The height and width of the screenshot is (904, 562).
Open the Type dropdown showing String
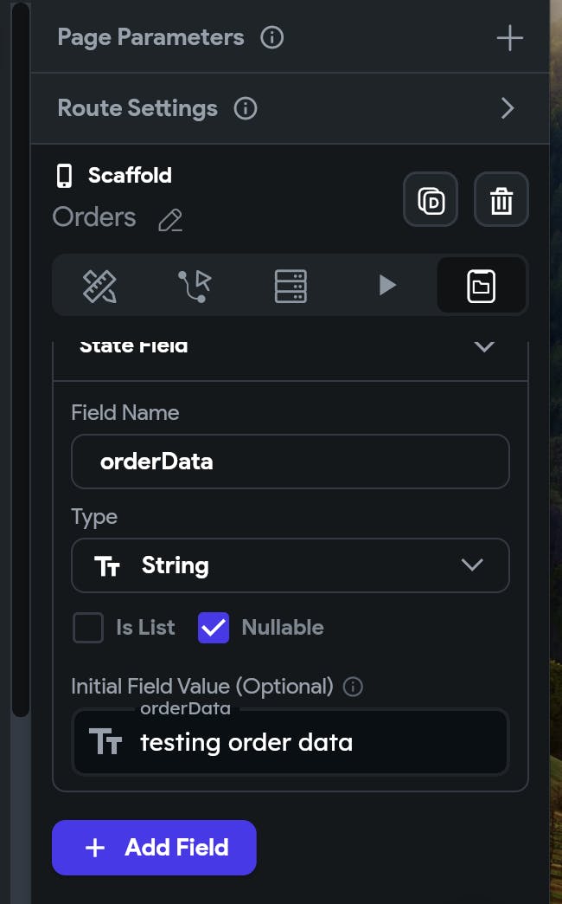tap(290, 565)
